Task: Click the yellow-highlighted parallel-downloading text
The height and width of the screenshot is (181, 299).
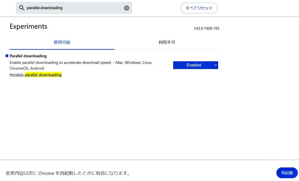Action: (x=43, y=75)
